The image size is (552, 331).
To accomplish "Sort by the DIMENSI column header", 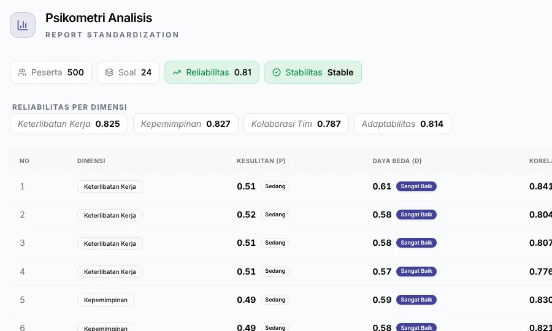I will pyautogui.click(x=91, y=161).
